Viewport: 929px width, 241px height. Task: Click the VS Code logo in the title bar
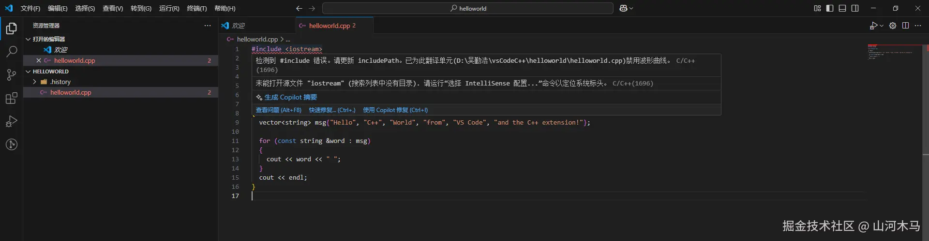(9, 8)
